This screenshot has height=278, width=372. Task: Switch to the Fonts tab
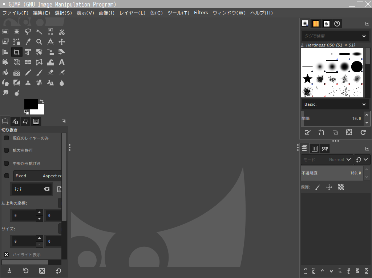coord(327,24)
